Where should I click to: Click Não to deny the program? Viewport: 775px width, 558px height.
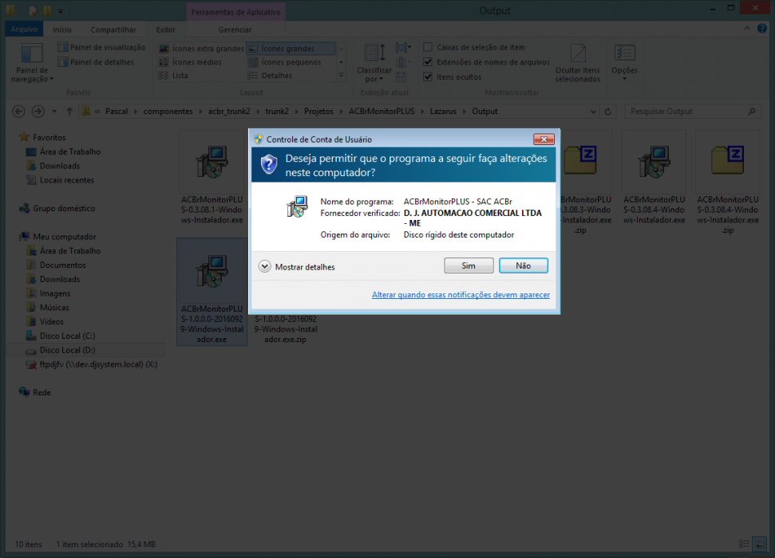pyautogui.click(x=524, y=265)
